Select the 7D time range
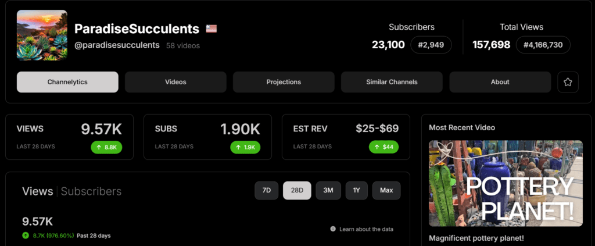The height and width of the screenshot is (246, 595). coord(267,191)
